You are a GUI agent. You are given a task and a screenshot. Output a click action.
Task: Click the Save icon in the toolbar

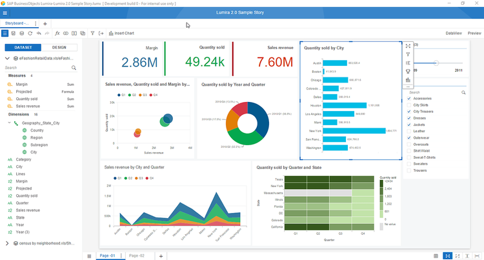14,34
